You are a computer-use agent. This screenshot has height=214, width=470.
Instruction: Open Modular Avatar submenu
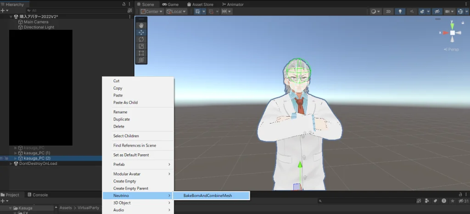138,174
